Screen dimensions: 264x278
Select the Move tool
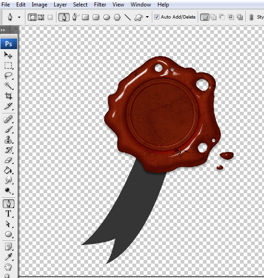click(8, 55)
